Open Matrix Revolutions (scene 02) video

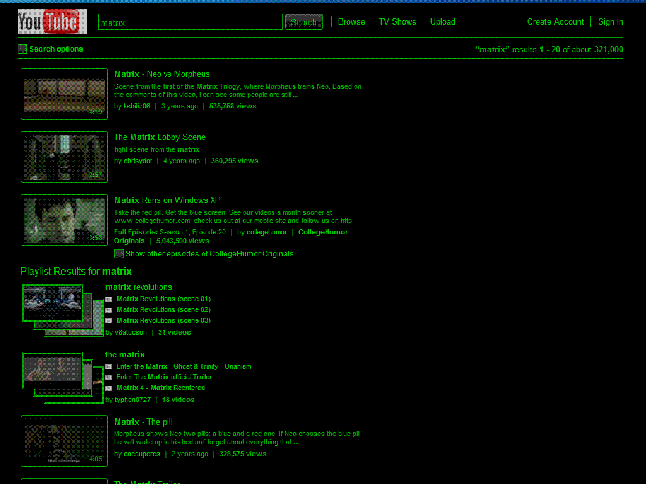(x=163, y=310)
